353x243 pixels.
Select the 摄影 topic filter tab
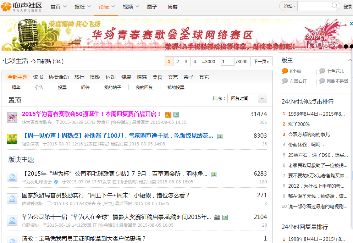(95, 77)
